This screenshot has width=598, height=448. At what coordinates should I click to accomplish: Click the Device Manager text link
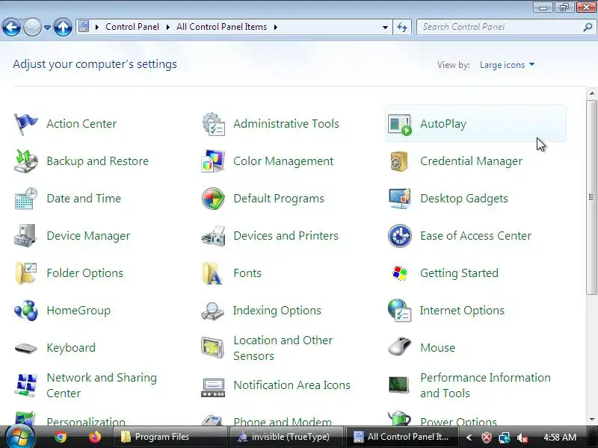click(88, 236)
